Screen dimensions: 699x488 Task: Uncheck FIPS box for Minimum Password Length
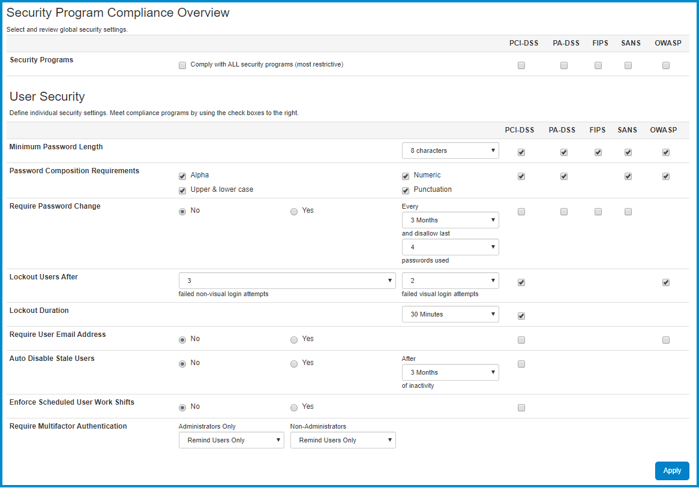598,152
